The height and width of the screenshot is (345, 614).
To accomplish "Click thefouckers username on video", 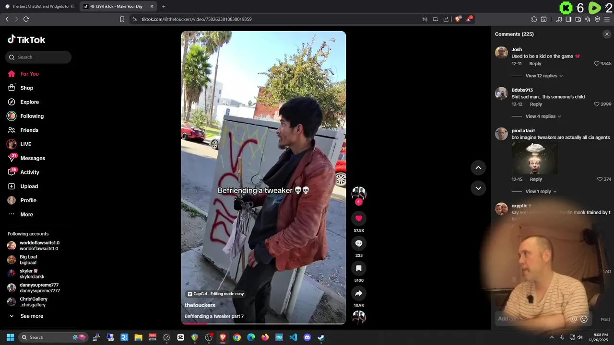I will tap(200, 305).
